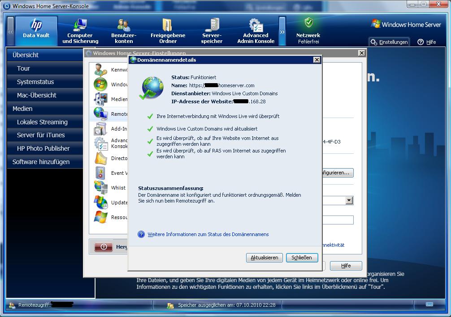Select Übersicht in the sidebar
The image size is (451, 317).
(x=45, y=55)
